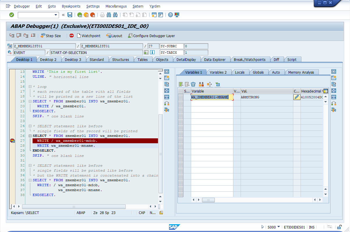Open the Breakpoints menu
The width and height of the screenshot is (350, 232).
tap(71, 6)
